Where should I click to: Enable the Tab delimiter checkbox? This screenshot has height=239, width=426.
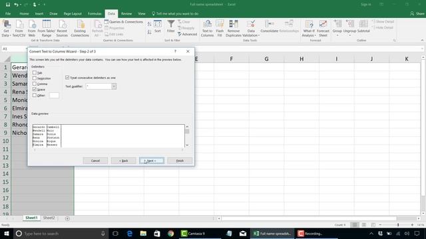pos(35,72)
